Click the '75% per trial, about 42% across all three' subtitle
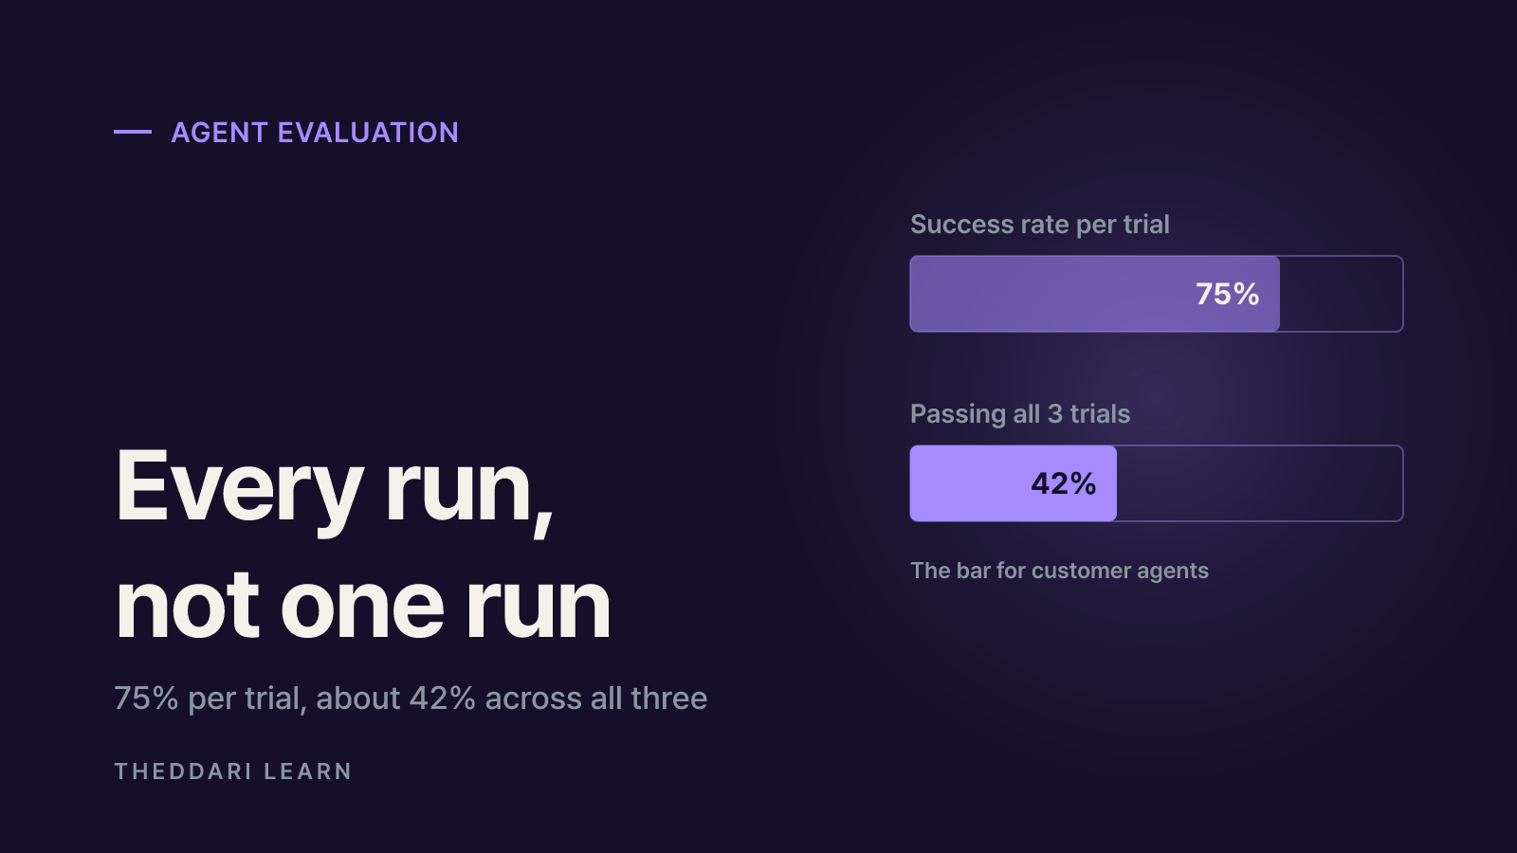Screen dimensions: 1517x853 (x=411, y=699)
